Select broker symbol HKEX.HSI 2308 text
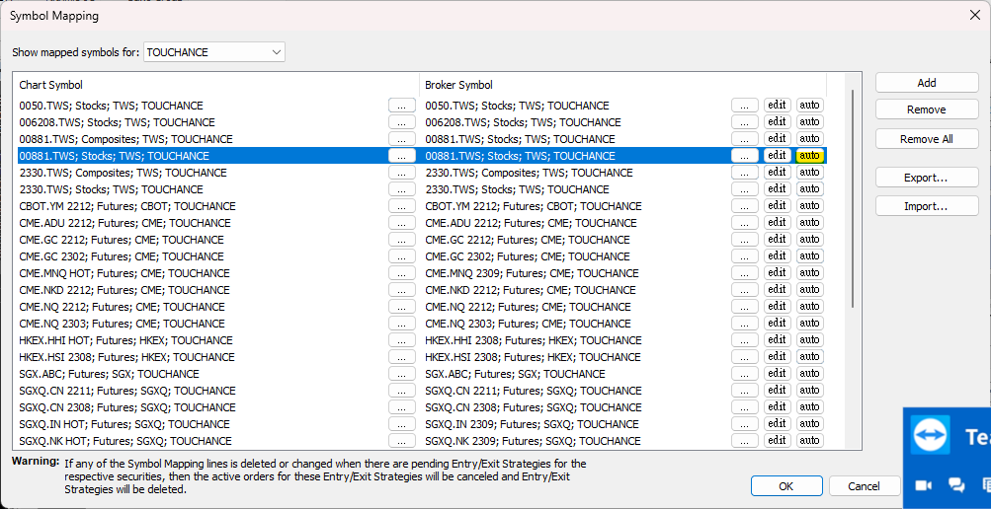Viewport: 991px width, 509px height. click(x=534, y=357)
